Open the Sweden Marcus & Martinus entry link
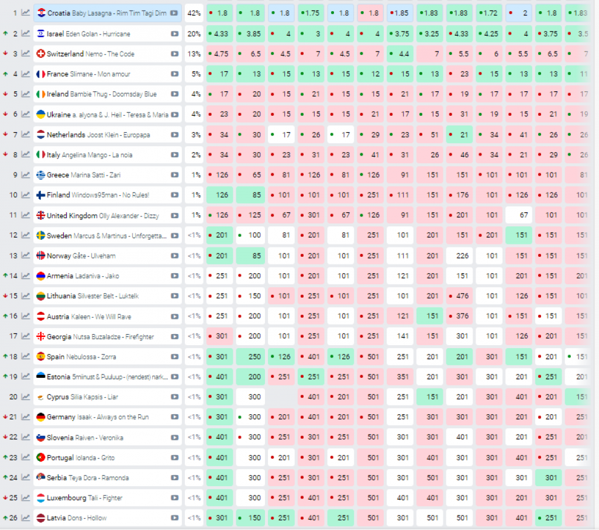The image size is (599, 530). tap(105, 236)
